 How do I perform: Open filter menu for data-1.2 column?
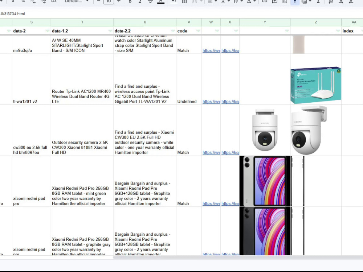pyautogui.click(x=110, y=31)
